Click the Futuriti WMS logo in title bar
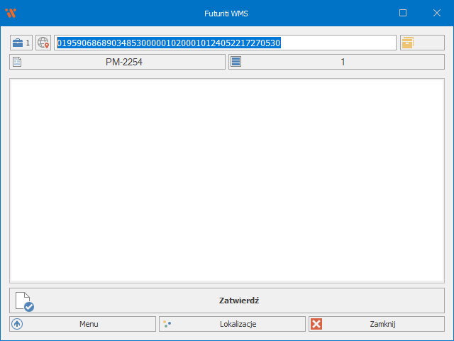Image resolution: width=454 pixels, height=341 pixels. 10,13
